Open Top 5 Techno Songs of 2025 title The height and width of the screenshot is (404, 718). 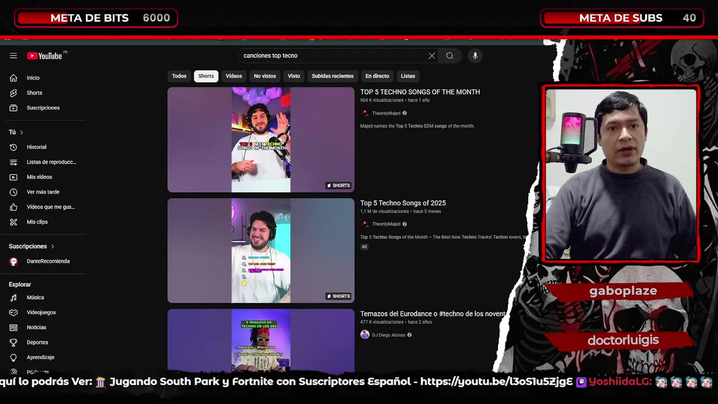(403, 203)
